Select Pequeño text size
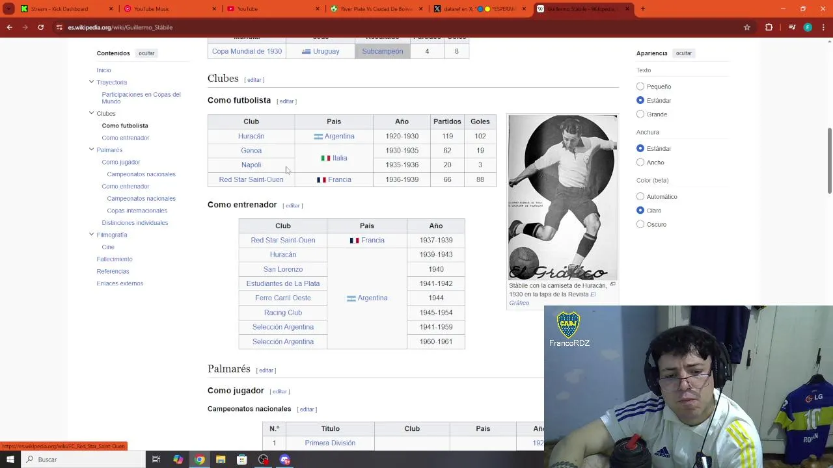This screenshot has height=468, width=833. point(640,86)
